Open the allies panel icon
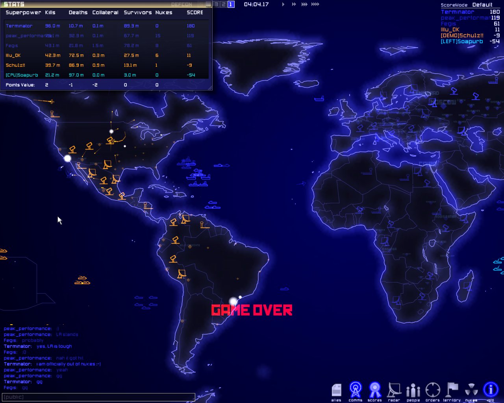The height and width of the screenshot is (403, 504). 336,390
